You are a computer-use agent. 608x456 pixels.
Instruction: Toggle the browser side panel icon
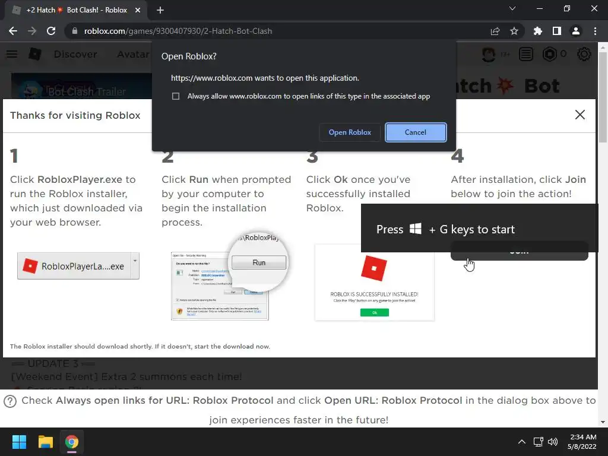click(557, 31)
